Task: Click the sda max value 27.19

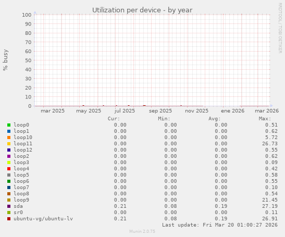Action: pos(270,206)
